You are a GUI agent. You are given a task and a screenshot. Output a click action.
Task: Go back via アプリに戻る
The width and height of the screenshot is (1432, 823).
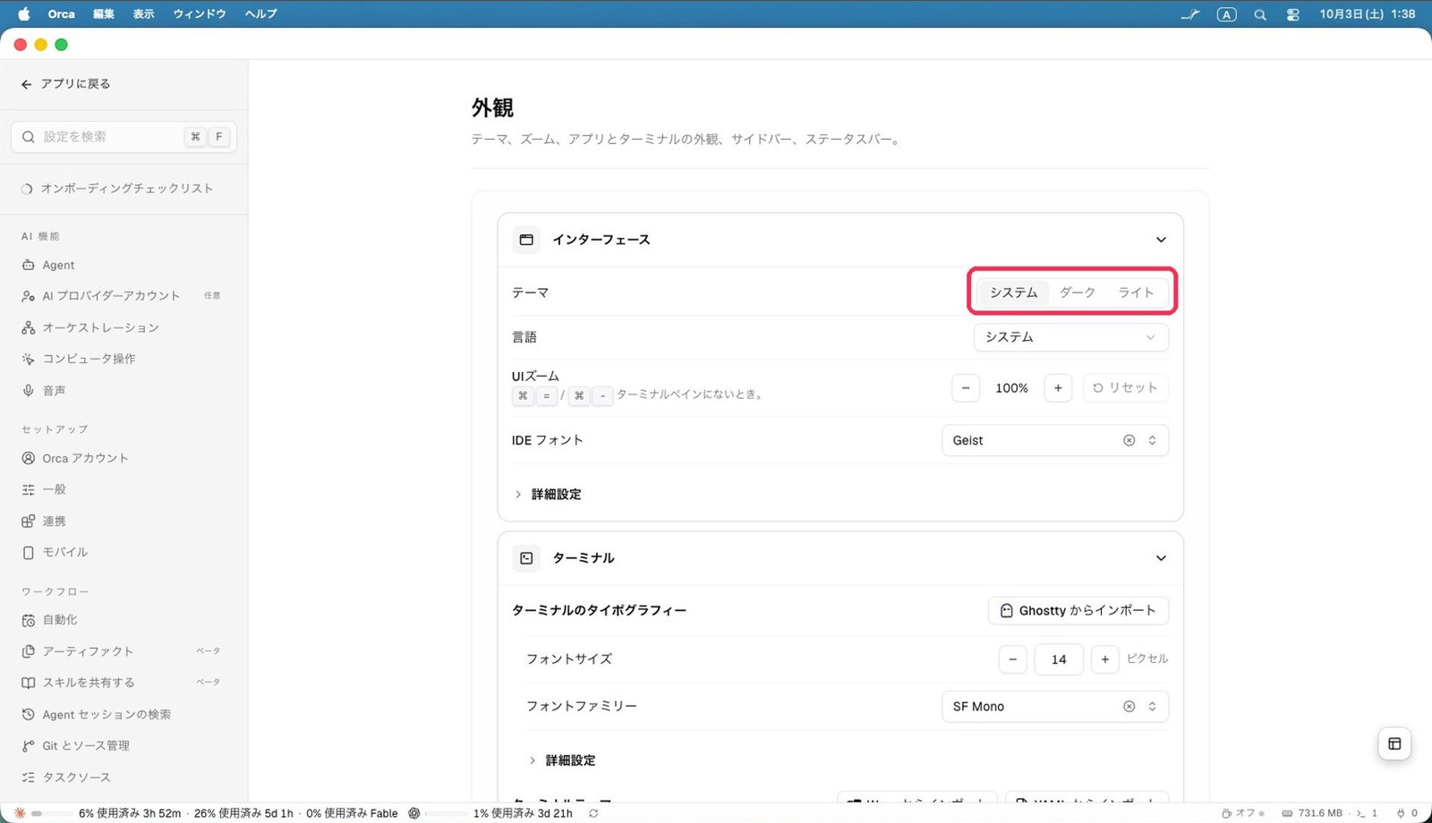click(x=65, y=83)
